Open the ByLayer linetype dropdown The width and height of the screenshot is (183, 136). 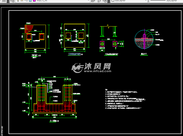click(x=166, y=1)
